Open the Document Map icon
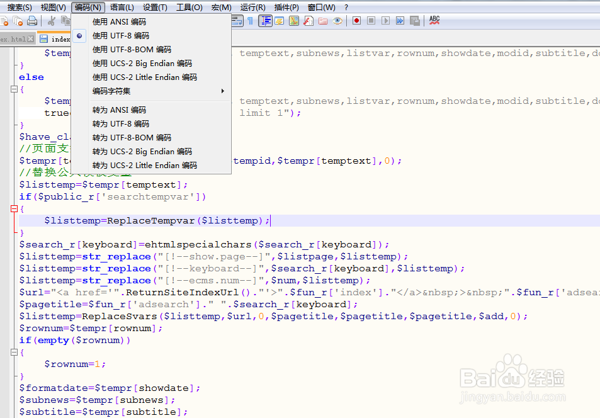Viewport: 600px width, 418px height. (294, 21)
